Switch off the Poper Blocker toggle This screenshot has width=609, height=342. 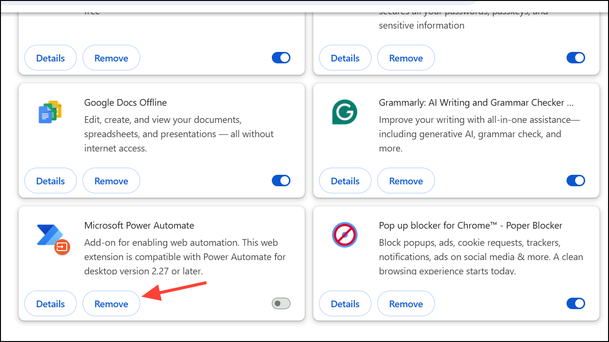[576, 303]
